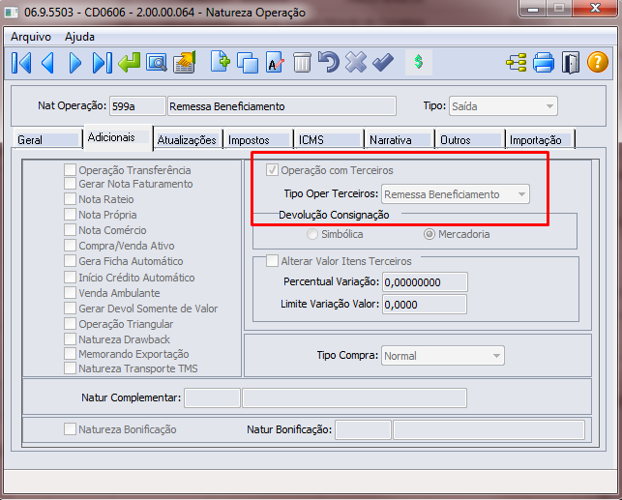Cancel with the gray X icon
The width and height of the screenshot is (622, 500).
pyautogui.click(x=356, y=63)
